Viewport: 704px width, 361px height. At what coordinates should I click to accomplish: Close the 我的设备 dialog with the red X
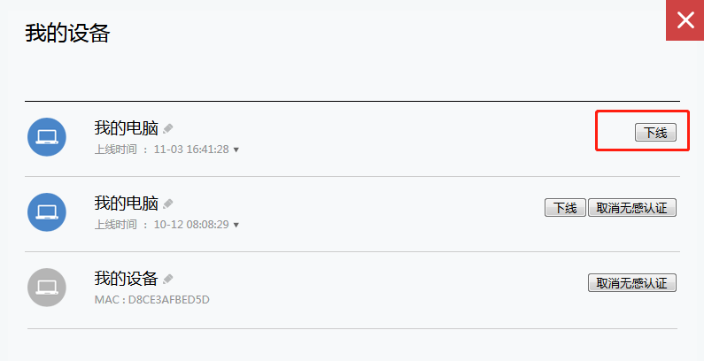(685, 20)
